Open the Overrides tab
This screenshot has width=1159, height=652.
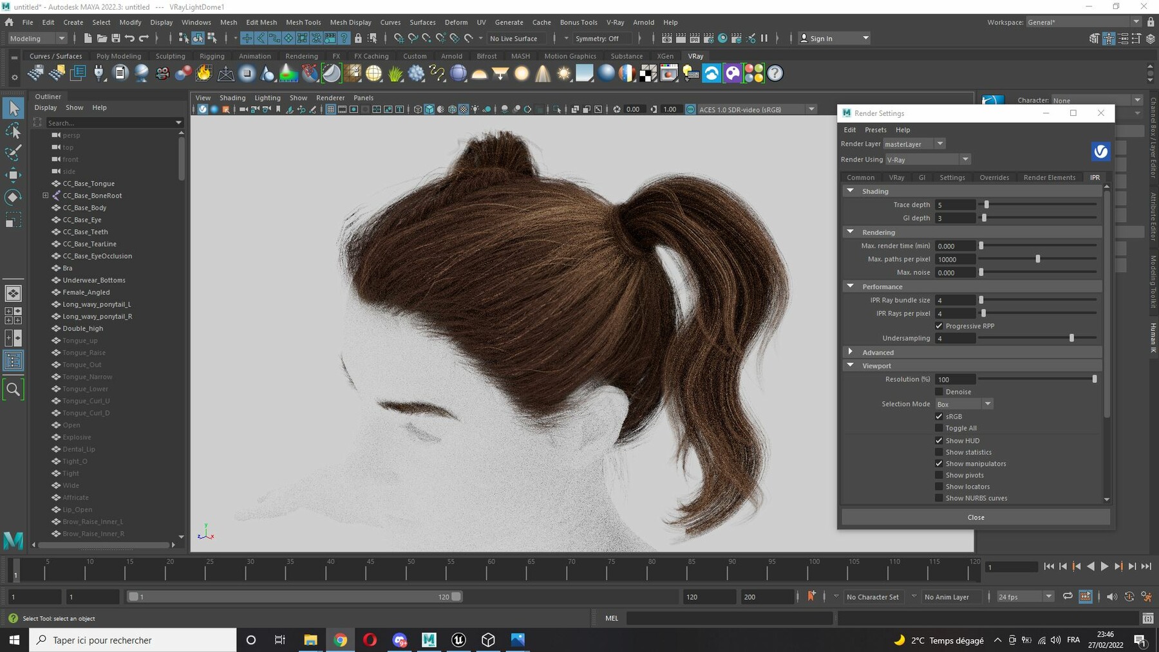(x=994, y=178)
